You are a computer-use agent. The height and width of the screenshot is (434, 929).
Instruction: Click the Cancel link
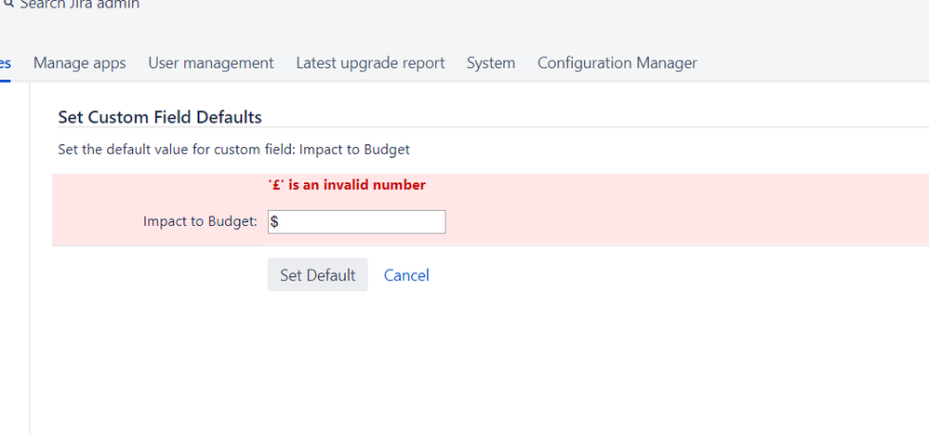coord(406,275)
